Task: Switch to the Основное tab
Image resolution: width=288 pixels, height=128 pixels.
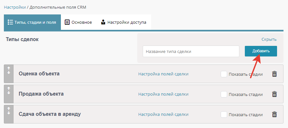Action: click(x=78, y=22)
